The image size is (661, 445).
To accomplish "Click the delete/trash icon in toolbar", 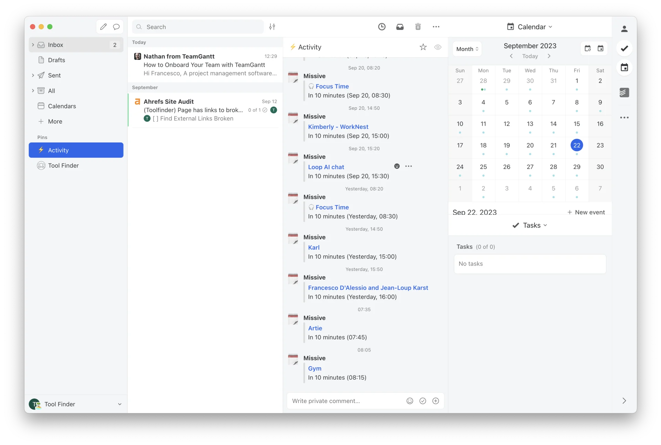I will (x=418, y=26).
